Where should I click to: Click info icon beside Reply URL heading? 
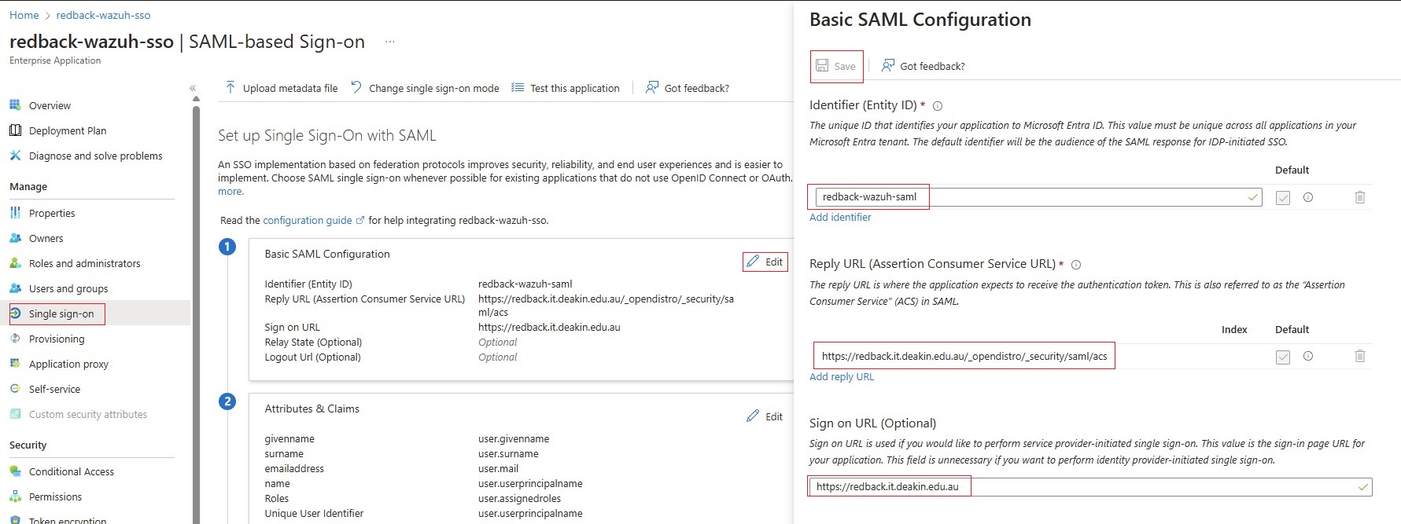click(x=1076, y=265)
